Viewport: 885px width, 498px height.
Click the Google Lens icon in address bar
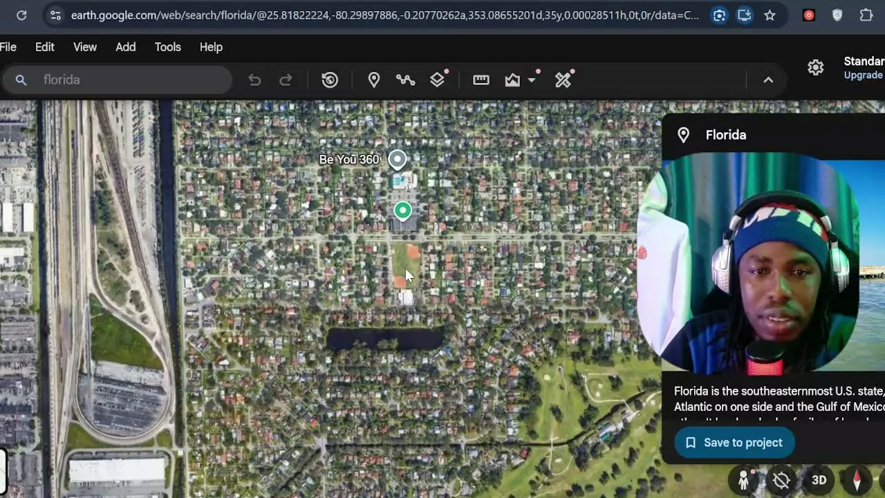tap(719, 15)
